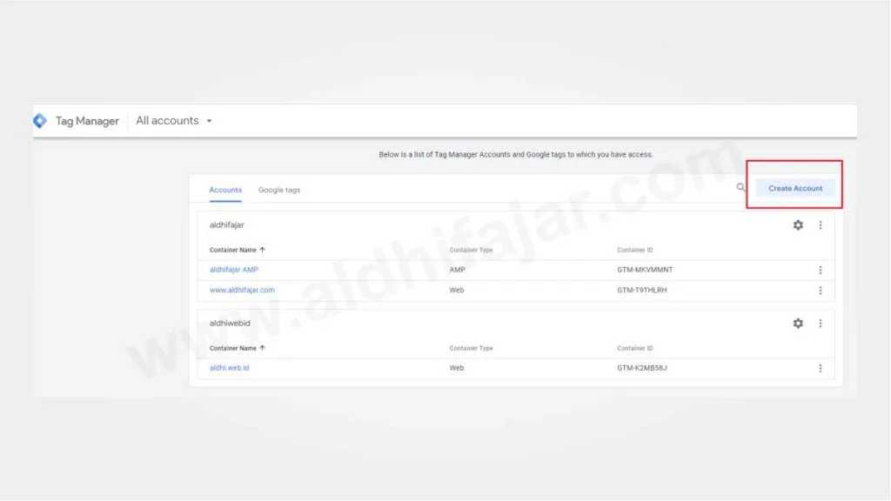The width and height of the screenshot is (891, 501).
Task: Open the www.aldhifajar.com container link
Action: [242, 291]
